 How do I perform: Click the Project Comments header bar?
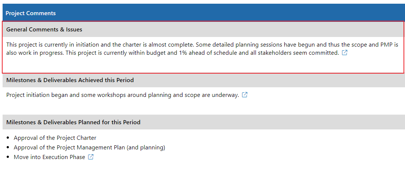[202, 13]
